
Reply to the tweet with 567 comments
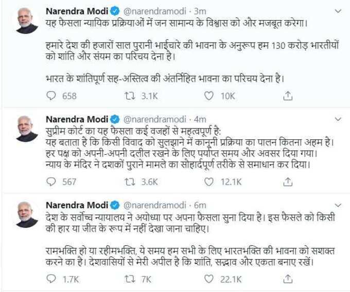pyautogui.click(x=51, y=181)
